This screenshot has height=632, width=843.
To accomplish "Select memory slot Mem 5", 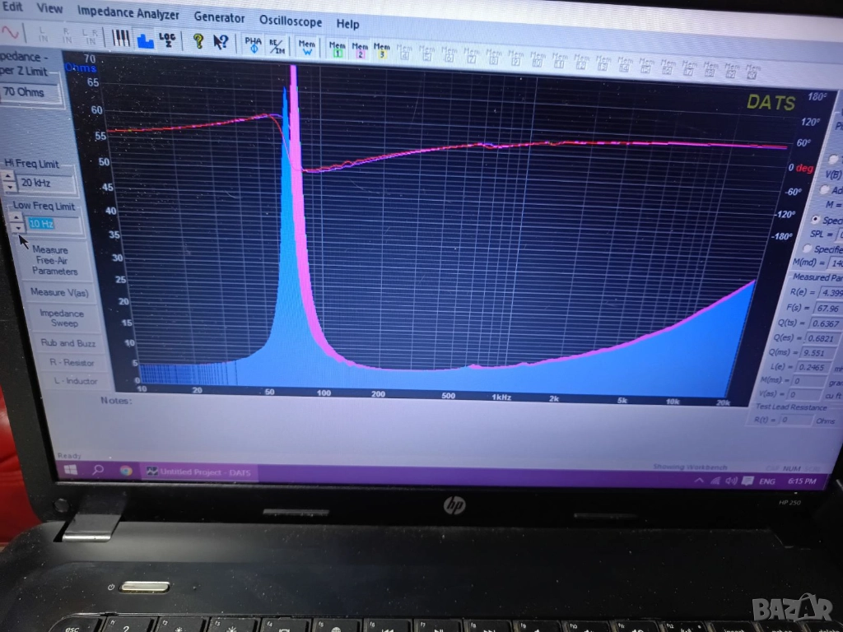I will click(427, 53).
